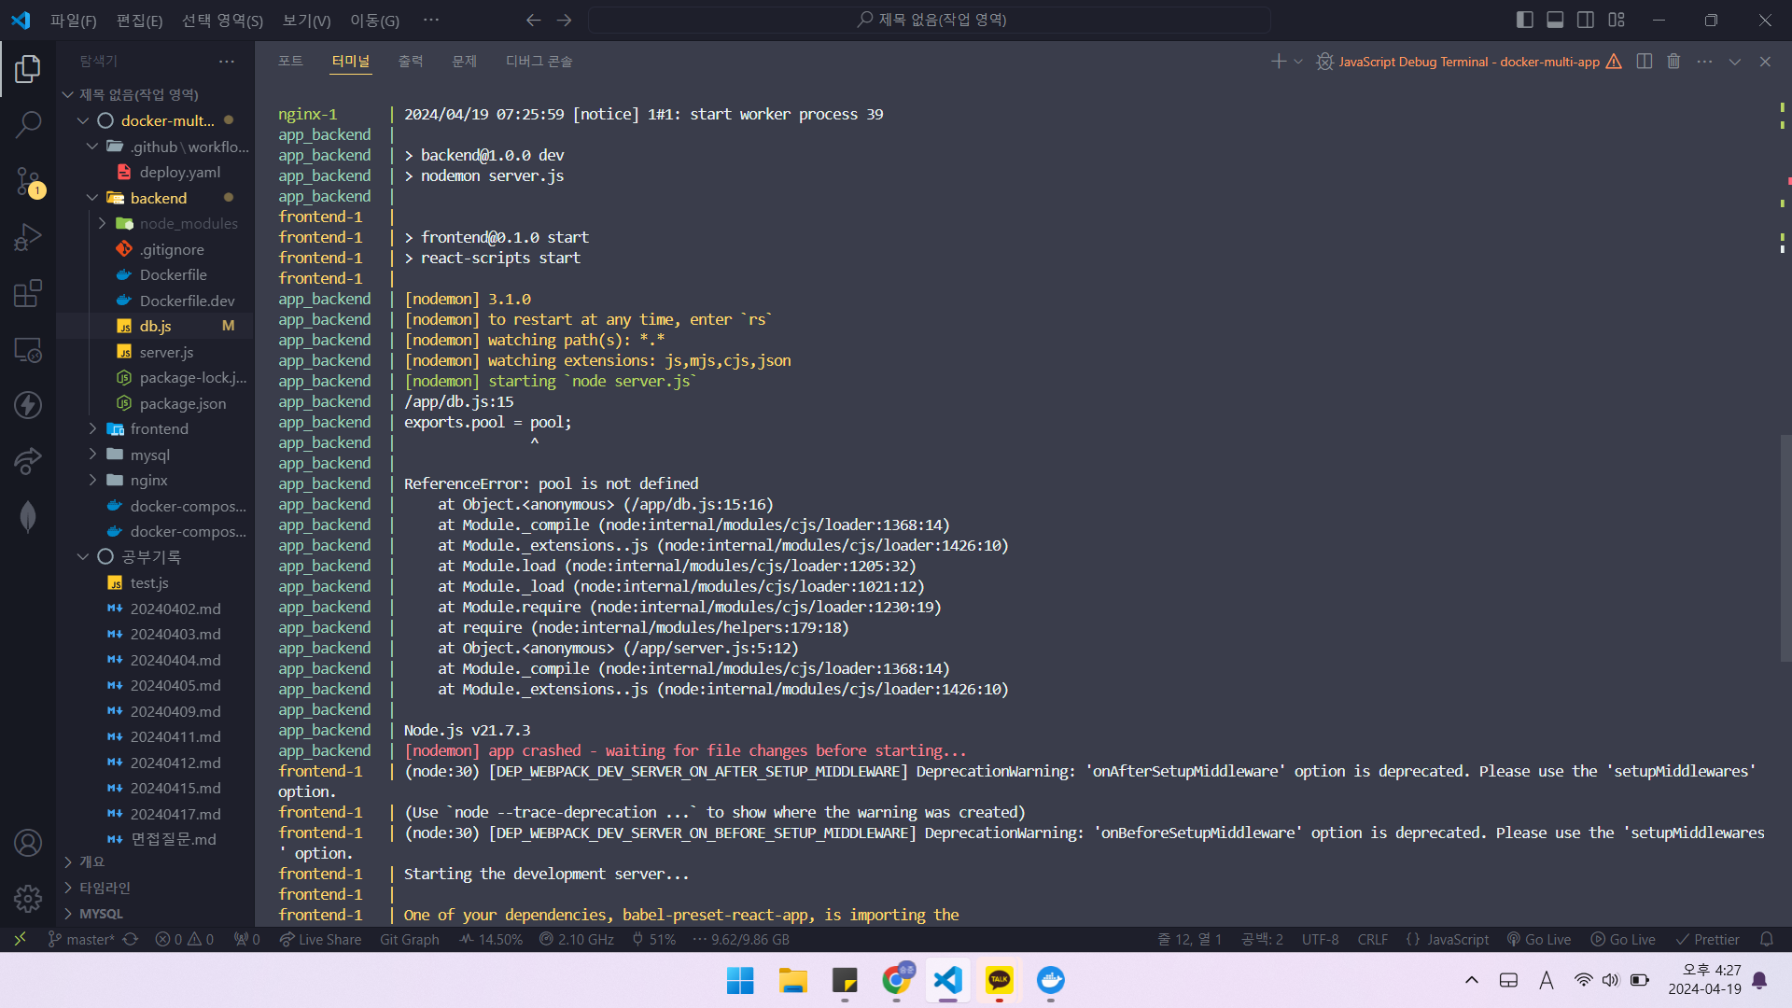Open the Extensions view
The height and width of the screenshot is (1008, 1792).
pyautogui.click(x=28, y=293)
